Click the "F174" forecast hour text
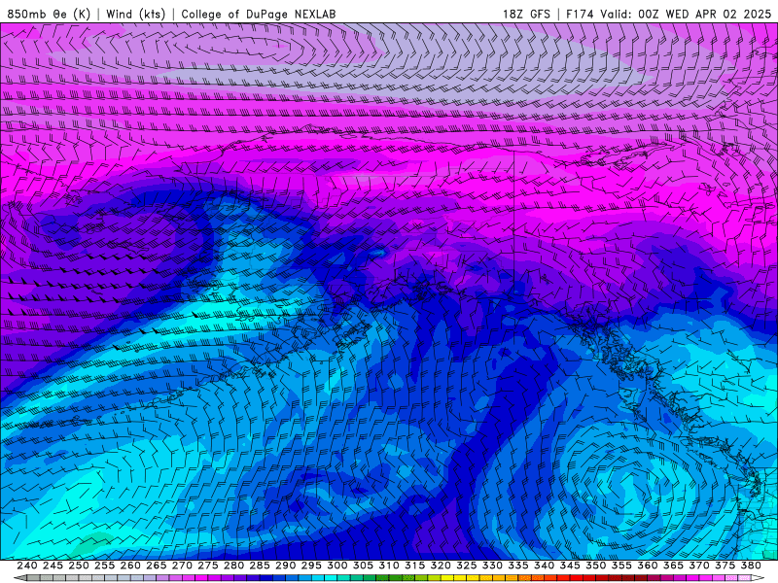Screen dimensions: 778x583 [580, 14]
